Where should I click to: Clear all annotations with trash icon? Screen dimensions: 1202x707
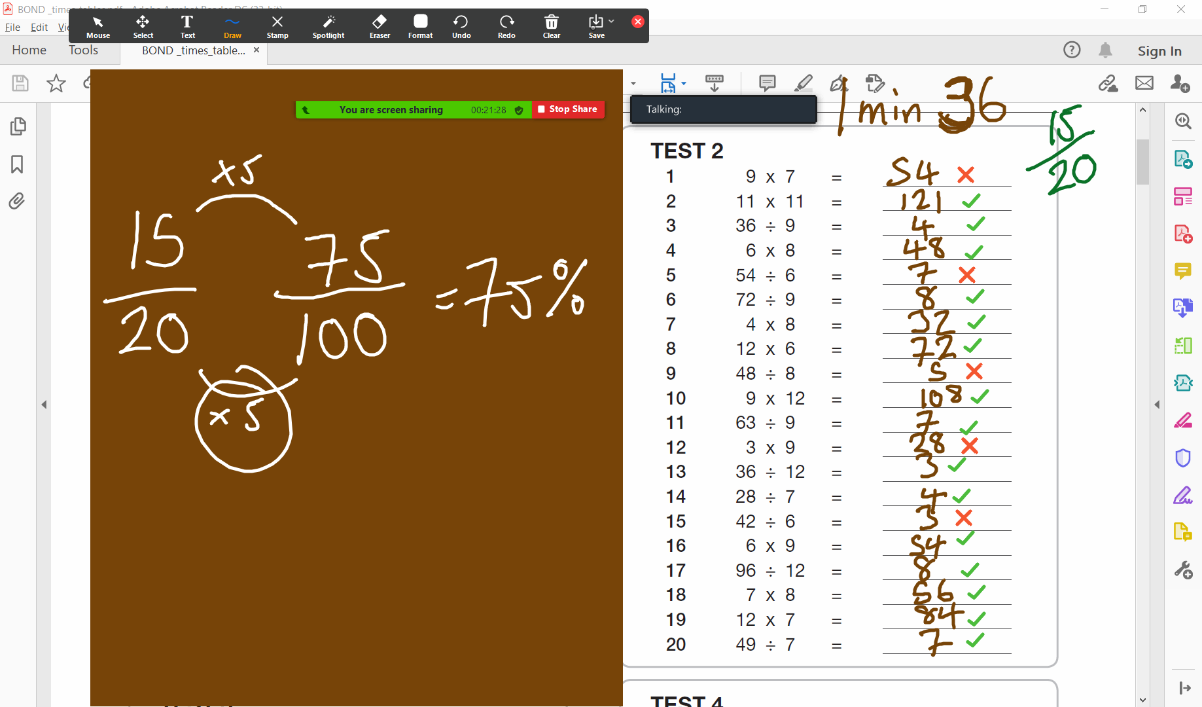click(551, 26)
